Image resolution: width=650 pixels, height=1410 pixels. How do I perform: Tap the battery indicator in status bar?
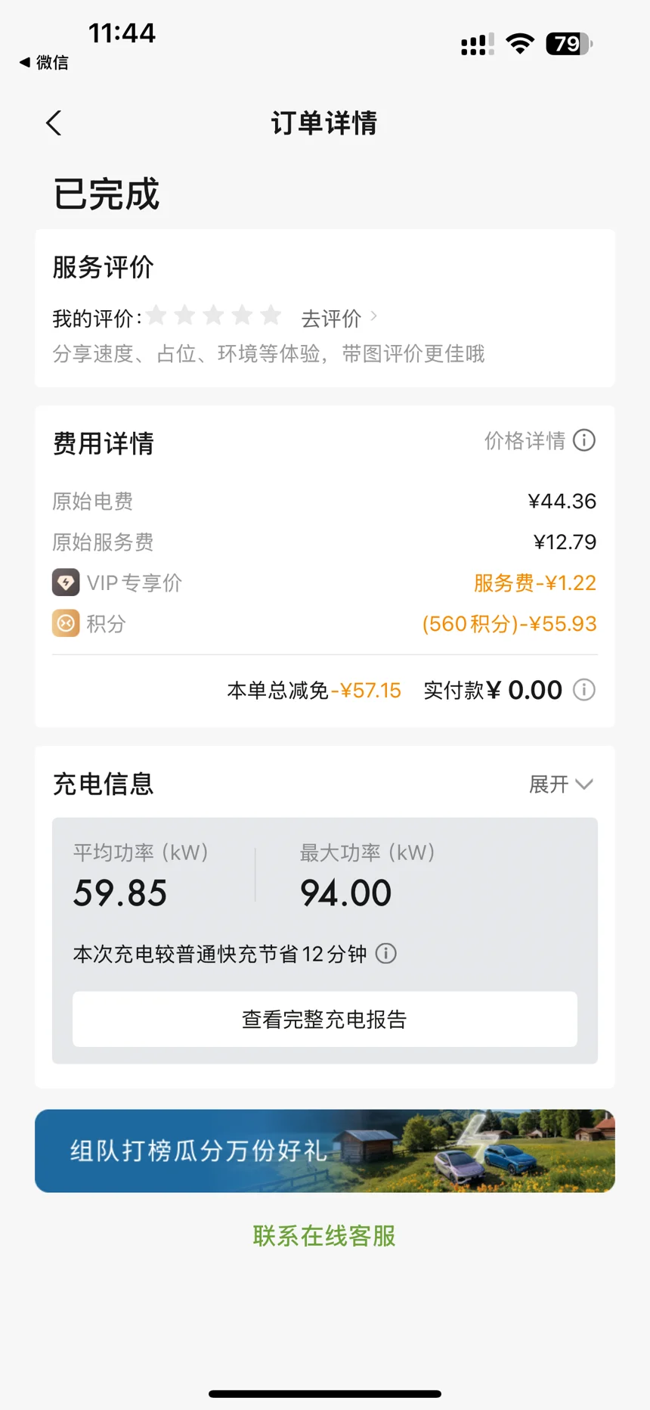point(569,44)
